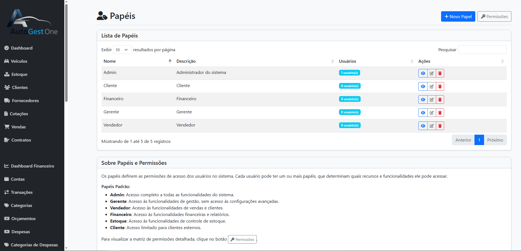Focus the Pesquisar search field

point(482,50)
